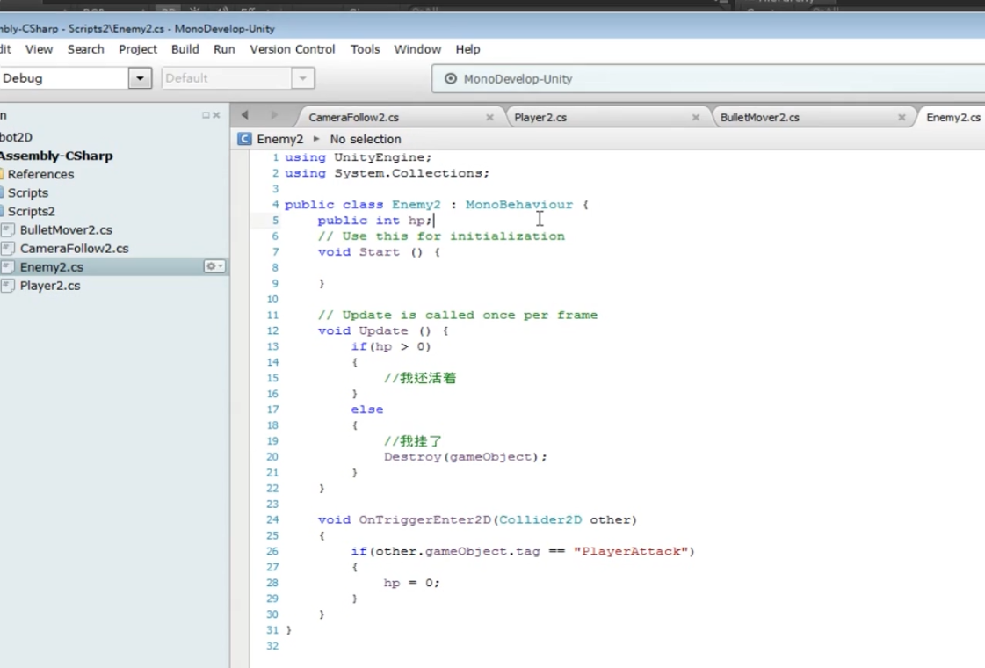Screen dimensions: 985x668
Task: Click the MonoDevelop-Unity status bar field
Action: 708,78
